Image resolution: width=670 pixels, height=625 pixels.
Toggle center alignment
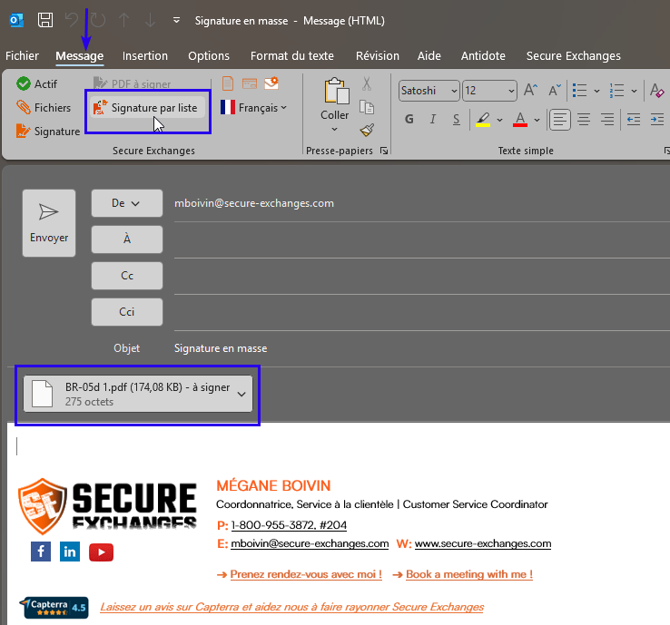coord(584,120)
